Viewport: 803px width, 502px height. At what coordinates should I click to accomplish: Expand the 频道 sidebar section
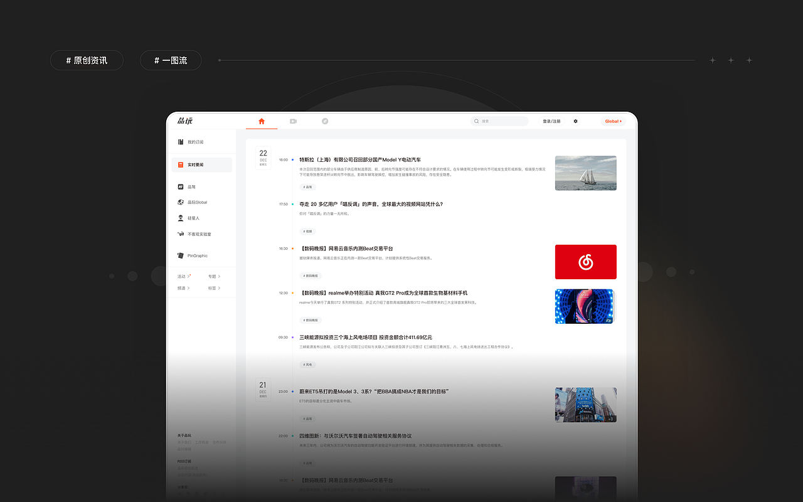click(184, 288)
